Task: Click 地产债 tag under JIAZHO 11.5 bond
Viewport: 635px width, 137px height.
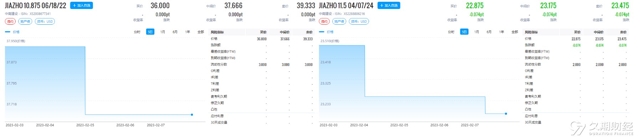Action: 339,21
